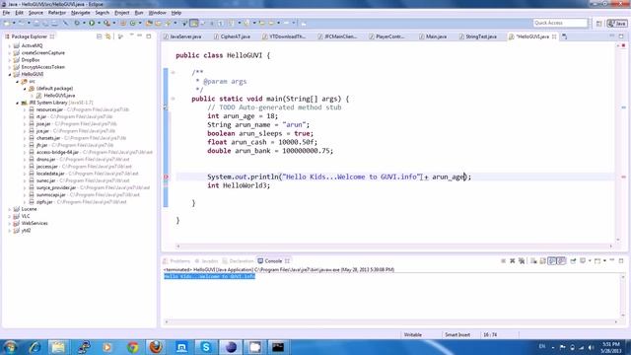The height and width of the screenshot is (355, 631).
Task: Open the Source menu
Action: 35,13
